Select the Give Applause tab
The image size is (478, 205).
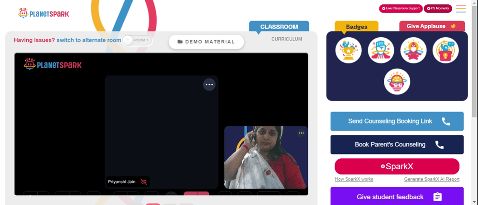click(432, 26)
